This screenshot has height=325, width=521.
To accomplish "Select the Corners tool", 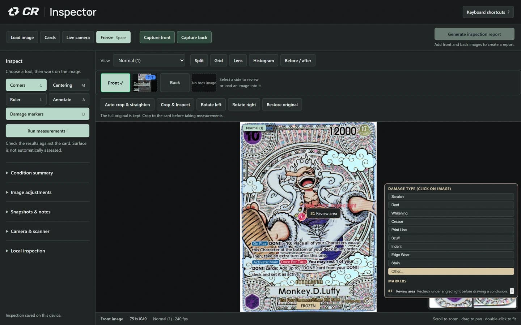I will click(26, 85).
